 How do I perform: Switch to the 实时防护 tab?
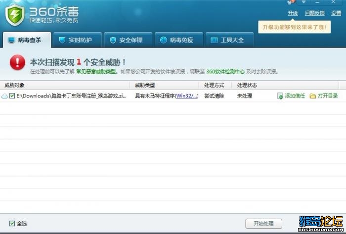[x=78, y=40]
